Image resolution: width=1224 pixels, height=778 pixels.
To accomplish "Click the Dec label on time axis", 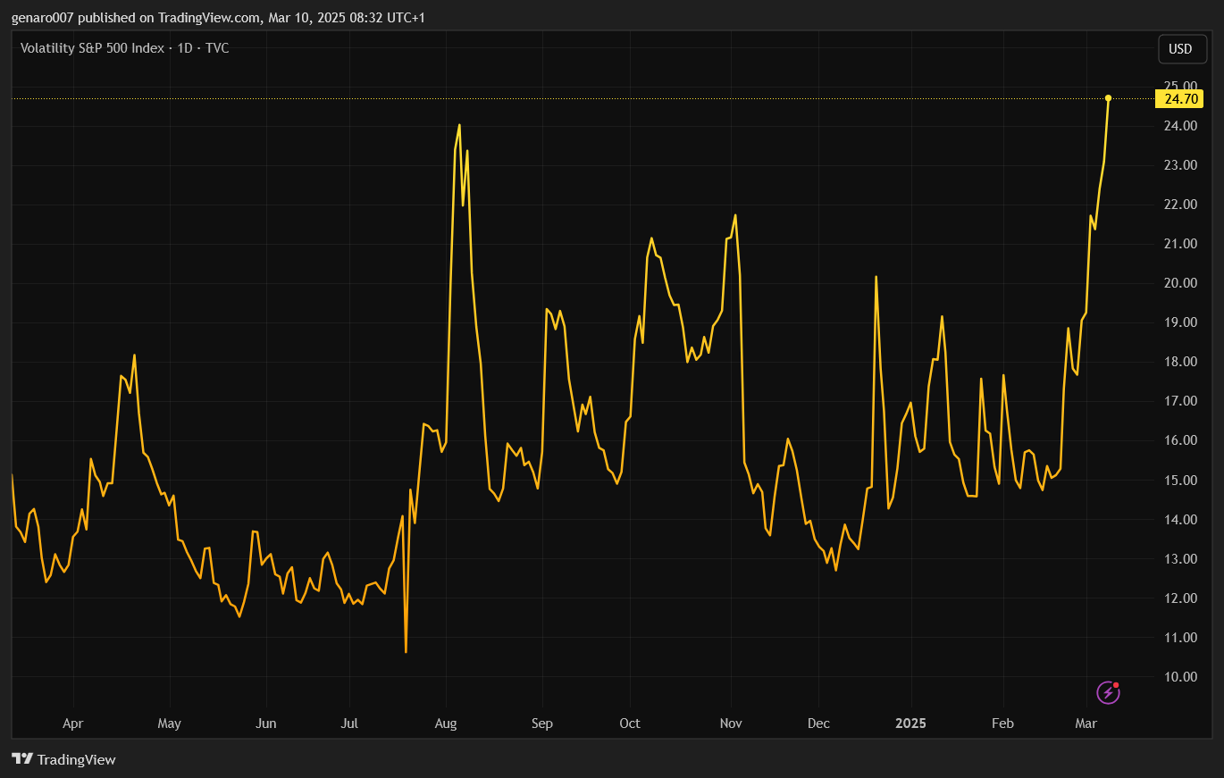I will [818, 724].
